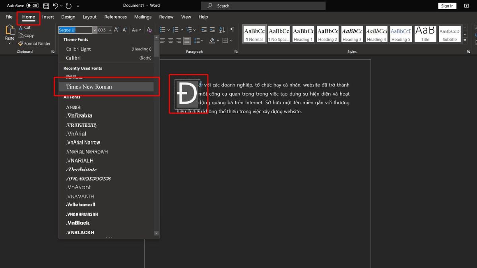Toggle Show/Hide paragraph marks
The image size is (477, 268).
pyautogui.click(x=232, y=30)
